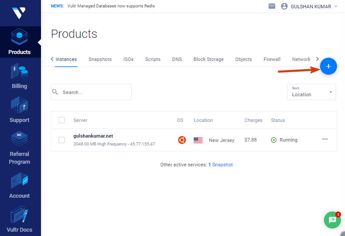Click the GULSHAN KUMAR username
The height and width of the screenshot is (236, 345).
(x=311, y=7)
